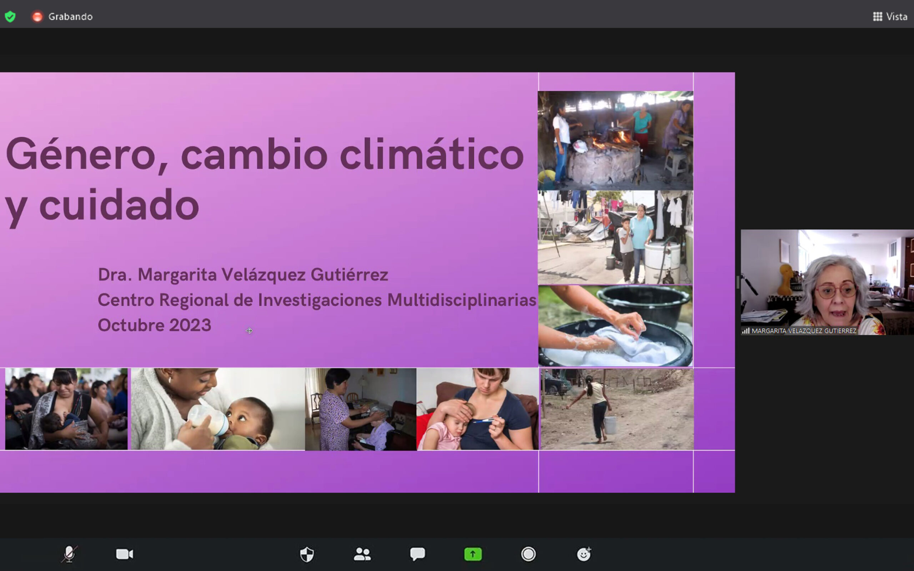Click the green encryption shield icon

[10, 17]
